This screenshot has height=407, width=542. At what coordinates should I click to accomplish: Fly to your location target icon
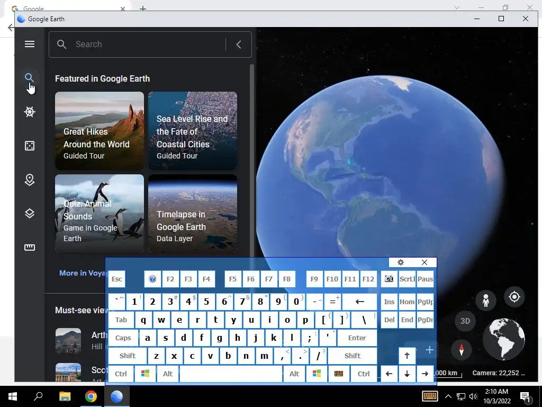tap(514, 297)
